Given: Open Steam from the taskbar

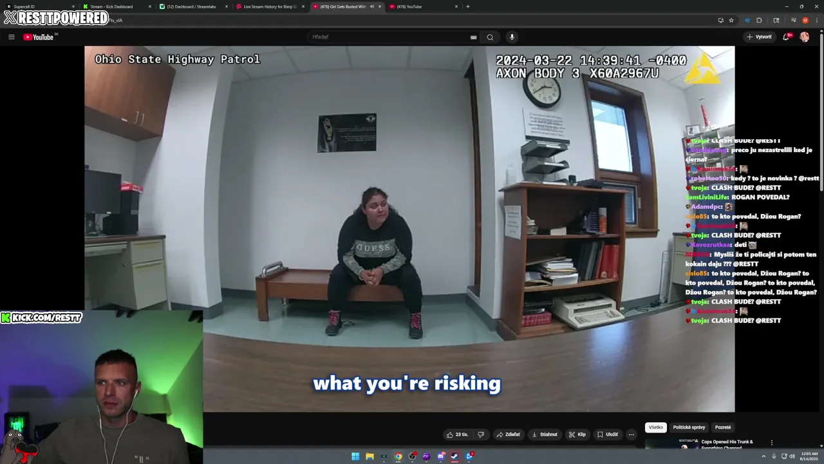Looking at the screenshot, I should pos(454,456).
